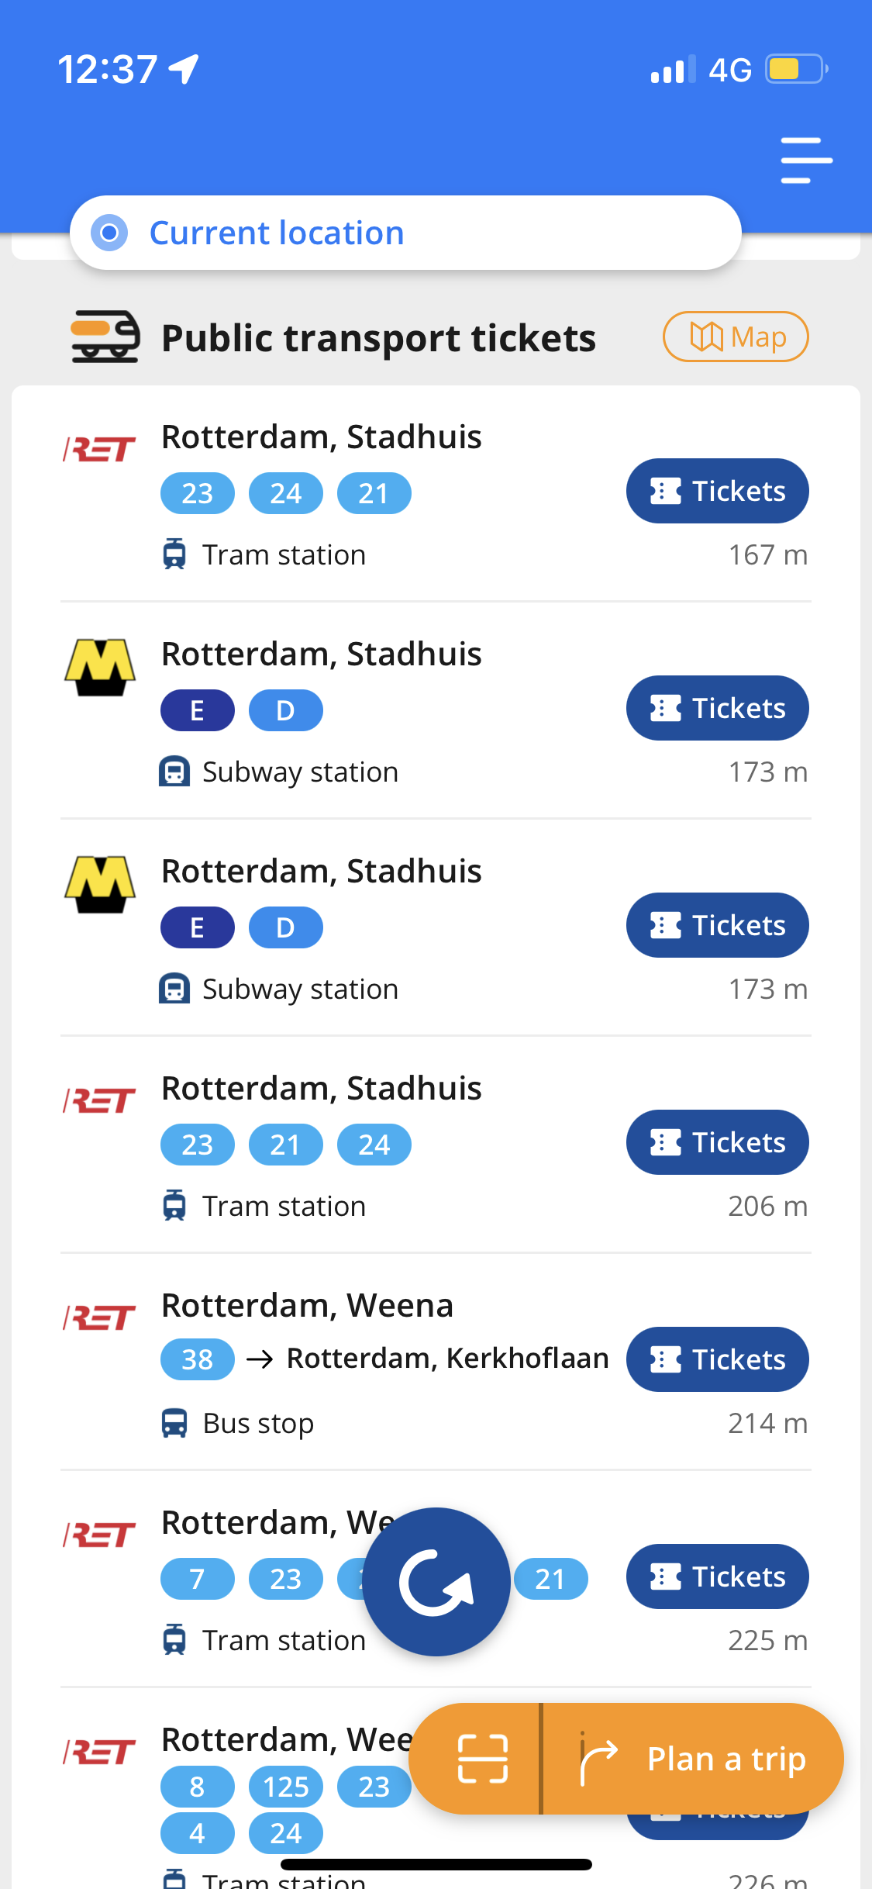This screenshot has width=872, height=1889.
Task: Tap tram line 125 badge in bottom Weena entry
Action: coord(286,1787)
